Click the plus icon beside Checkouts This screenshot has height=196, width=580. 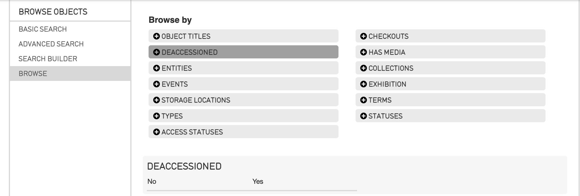click(363, 36)
